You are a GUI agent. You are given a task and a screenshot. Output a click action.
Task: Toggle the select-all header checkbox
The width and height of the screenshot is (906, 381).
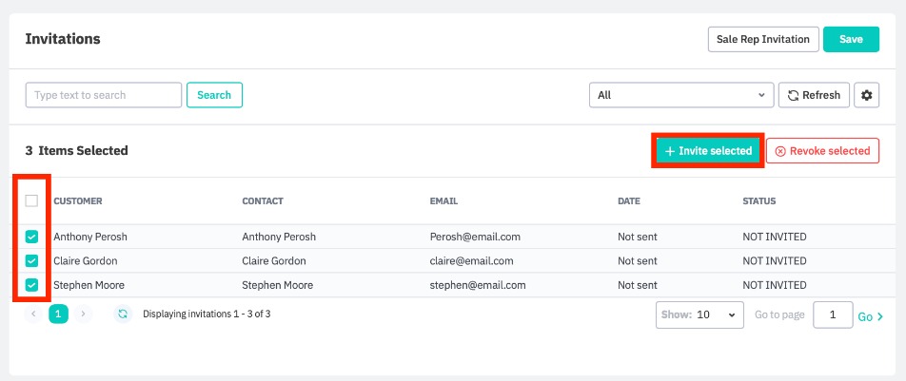[x=31, y=201]
